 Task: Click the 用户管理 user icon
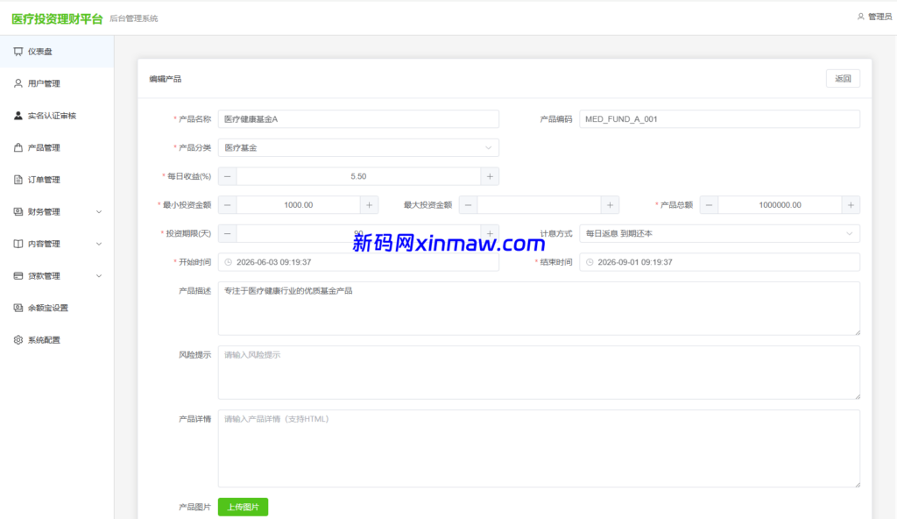click(x=18, y=83)
